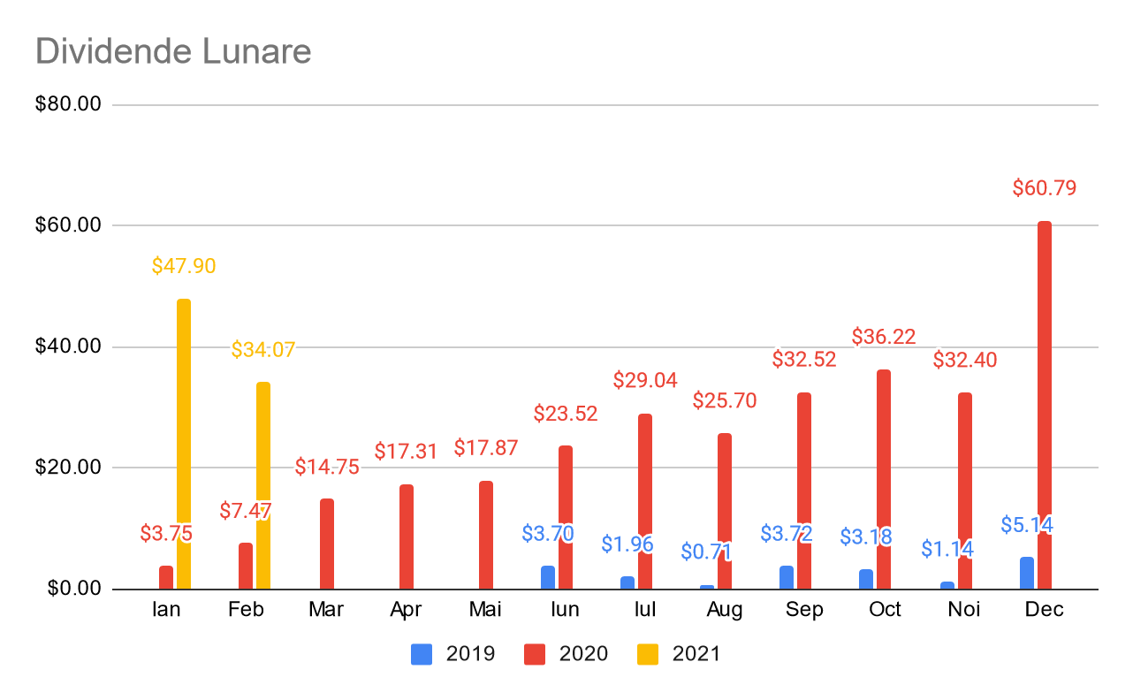The width and height of the screenshot is (1133, 700).
Task: Click the "$14.75" data label
Action: tap(327, 468)
